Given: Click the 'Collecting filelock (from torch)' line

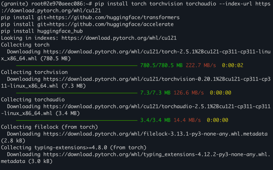Looking at the screenshot, I should [49, 127].
